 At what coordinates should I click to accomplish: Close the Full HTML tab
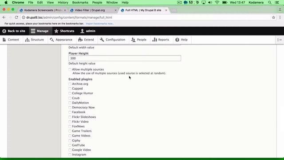pos(166,10)
